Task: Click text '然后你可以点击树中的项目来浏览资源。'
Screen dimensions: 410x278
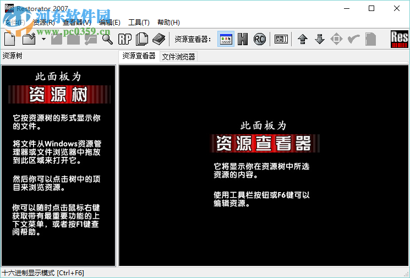Action: pyautogui.click(x=57, y=183)
